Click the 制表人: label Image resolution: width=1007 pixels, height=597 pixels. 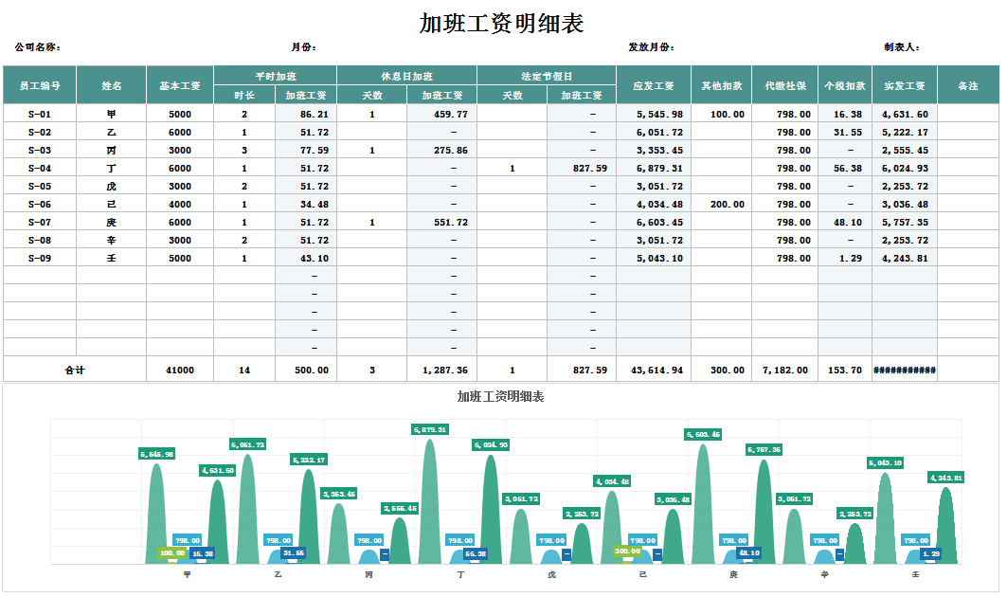click(x=902, y=47)
